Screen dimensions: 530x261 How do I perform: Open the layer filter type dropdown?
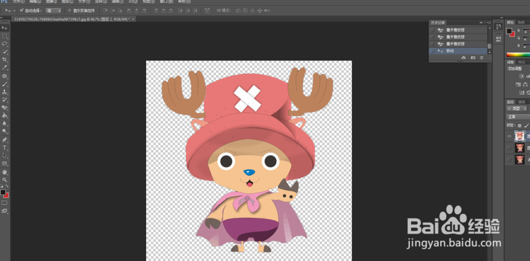(517, 108)
